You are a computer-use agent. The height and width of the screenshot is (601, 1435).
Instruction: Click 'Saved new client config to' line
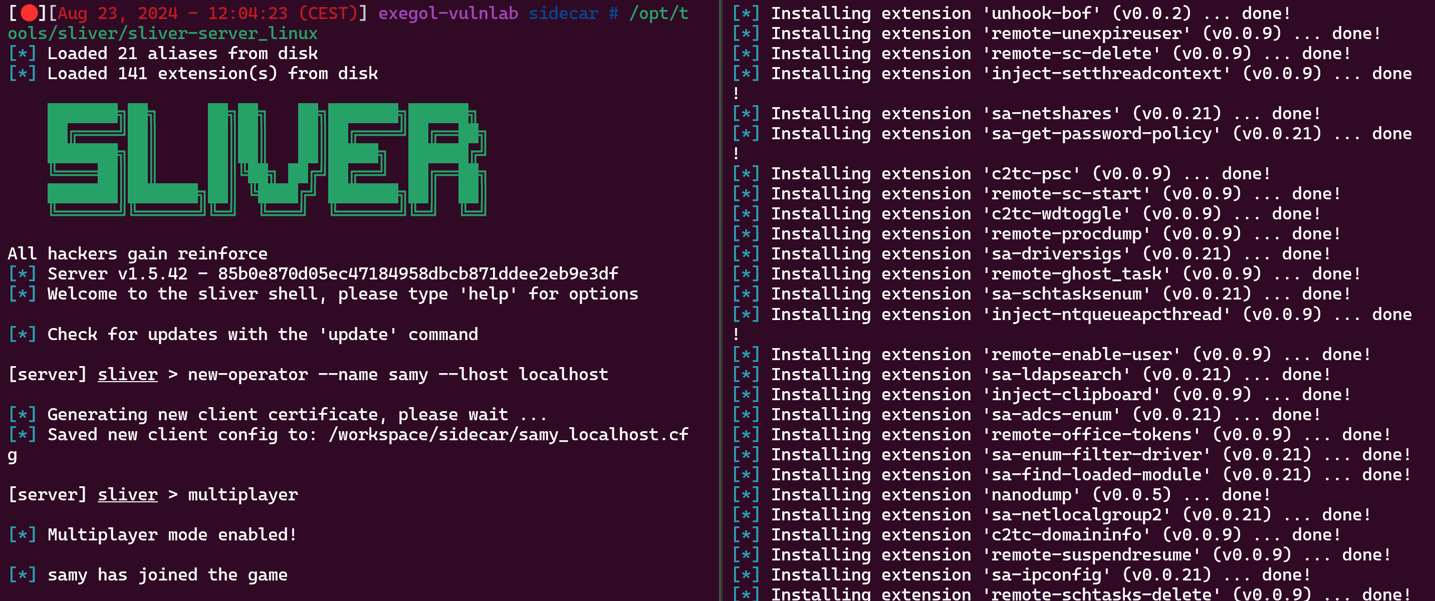click(348, 444)
